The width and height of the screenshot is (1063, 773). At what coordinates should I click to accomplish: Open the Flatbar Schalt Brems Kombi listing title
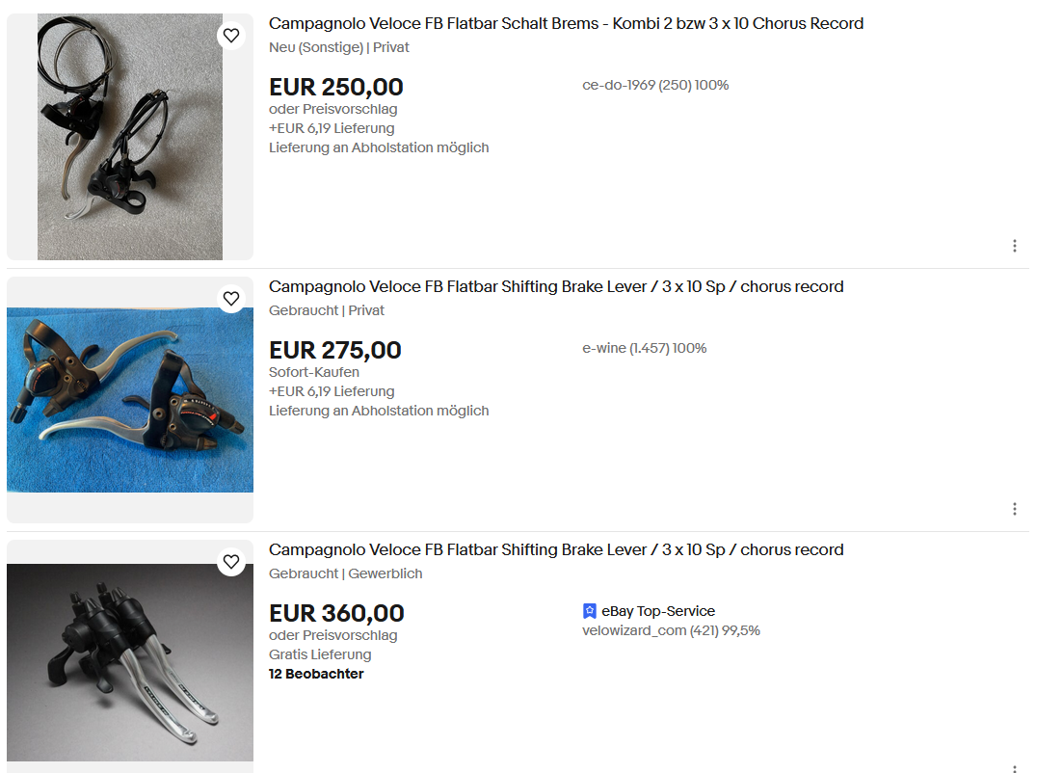[566, 23]
